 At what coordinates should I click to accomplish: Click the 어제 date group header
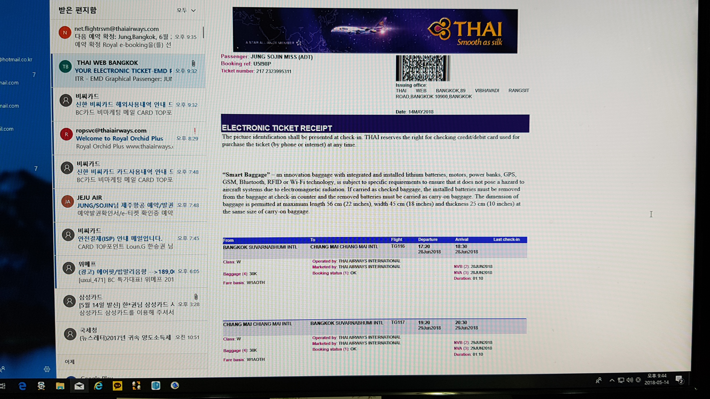[70, 362]
